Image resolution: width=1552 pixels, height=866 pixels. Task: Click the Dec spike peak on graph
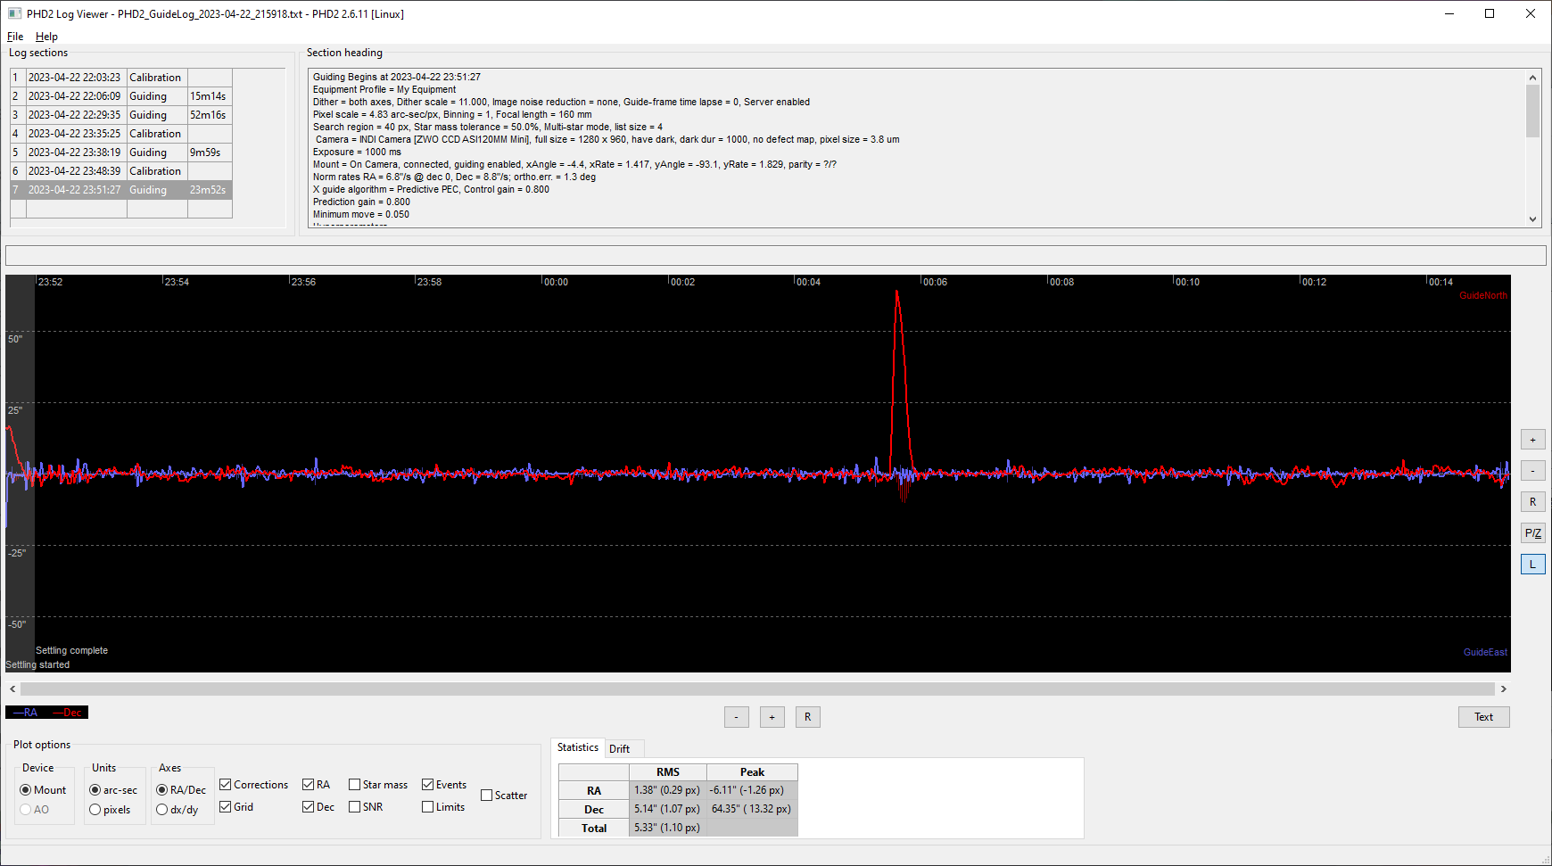897,293
